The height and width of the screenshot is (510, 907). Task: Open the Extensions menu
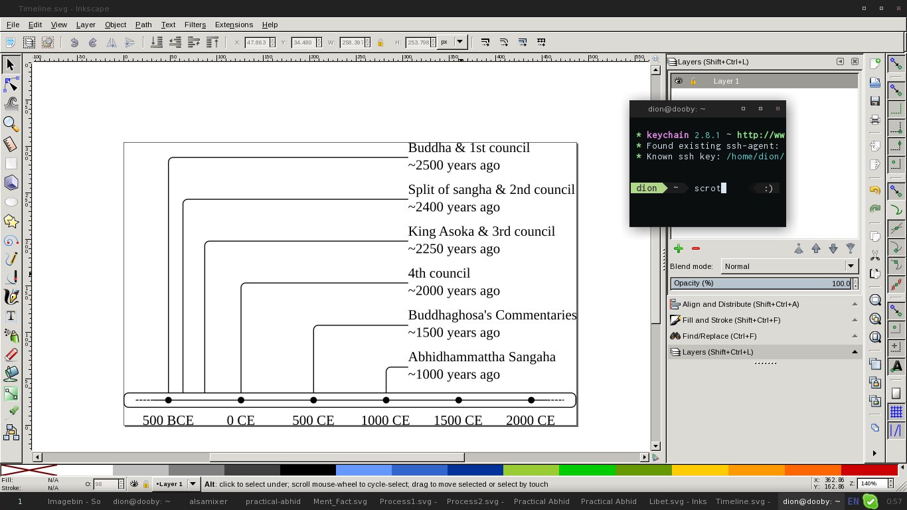pyautogui.click(x=234, y=25)
